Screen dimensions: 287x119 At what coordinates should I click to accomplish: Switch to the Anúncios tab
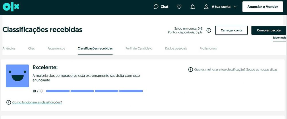[x=9, y=49]
